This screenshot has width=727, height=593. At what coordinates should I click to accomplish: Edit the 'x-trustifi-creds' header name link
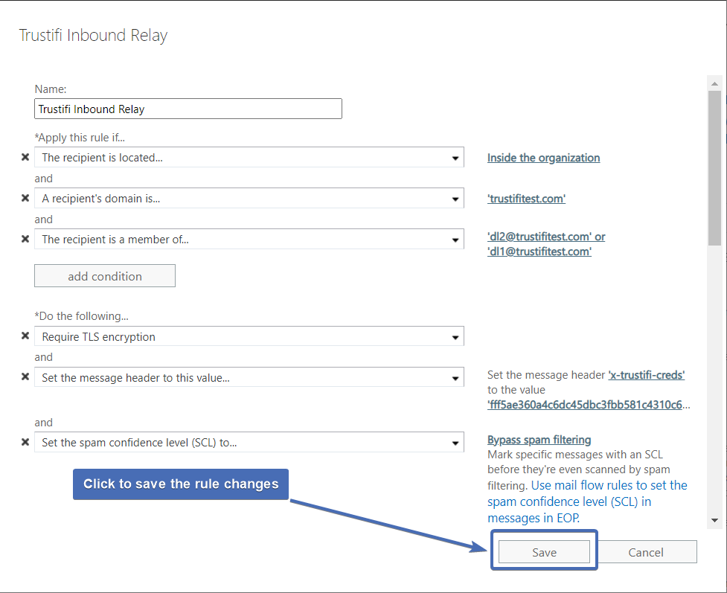tap(647, 374)
